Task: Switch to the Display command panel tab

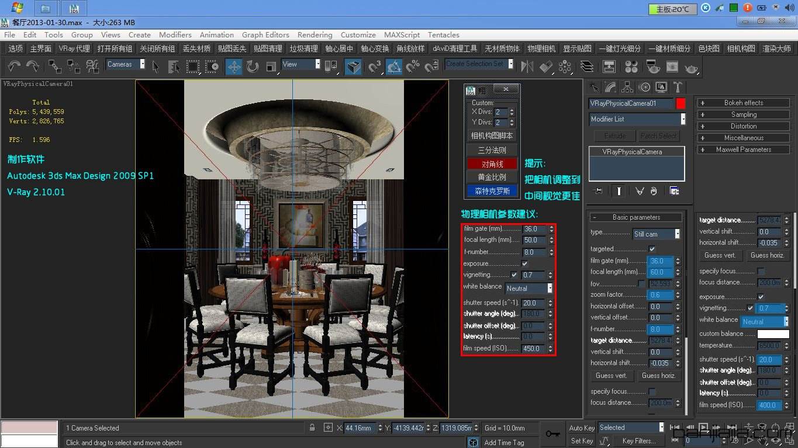Action: point(661,88)
